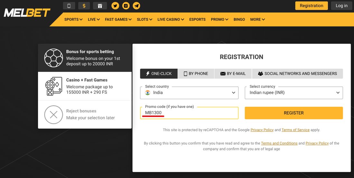This screenshot has height=178, width=354.
Task: Expand the SLOTS menu
Action: [x=144, y=19]
